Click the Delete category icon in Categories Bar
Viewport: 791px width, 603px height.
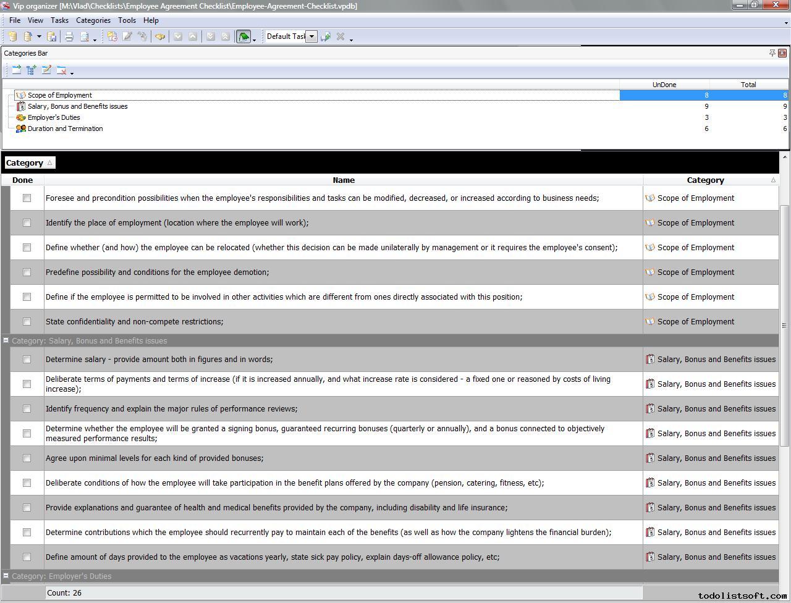61,70
